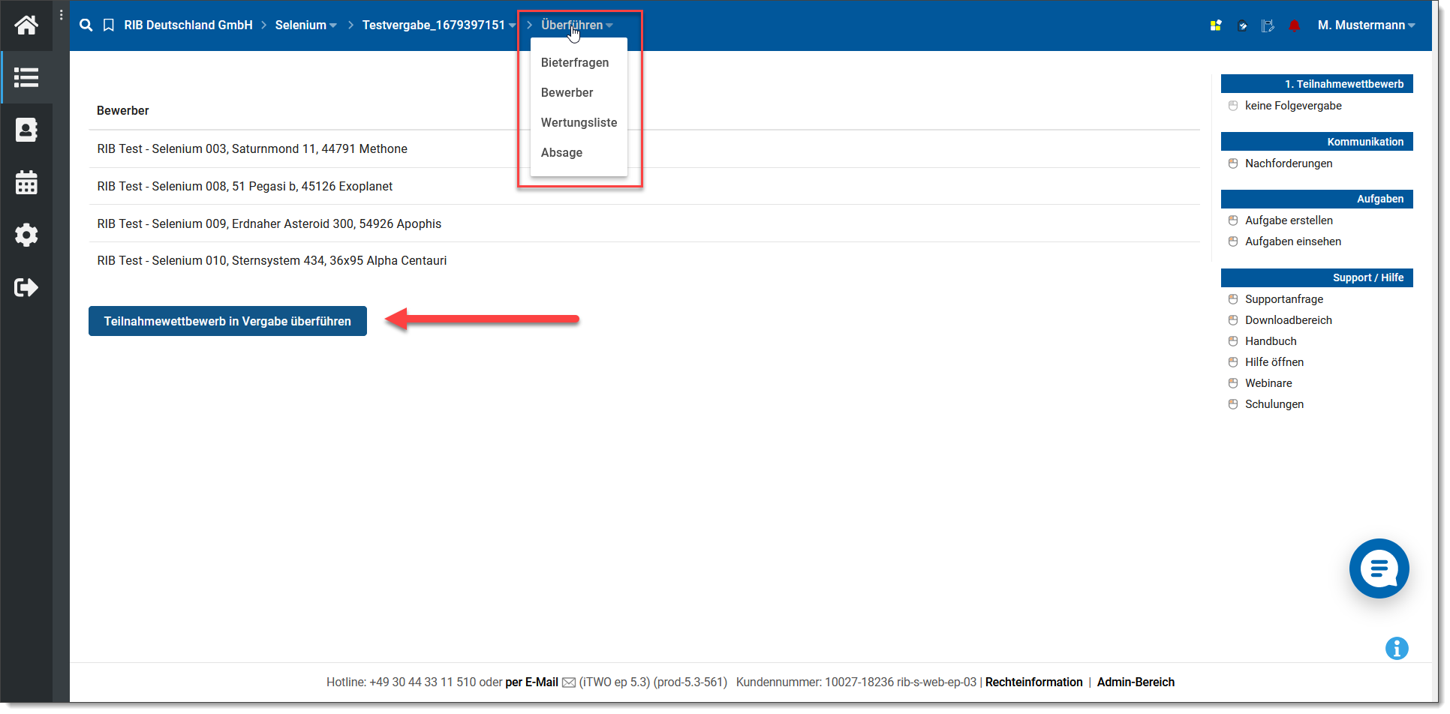The height and width of the screenshot is (714, 1450).
Task: Open the calendar icon in the sidebar
Action: (26, 182)
